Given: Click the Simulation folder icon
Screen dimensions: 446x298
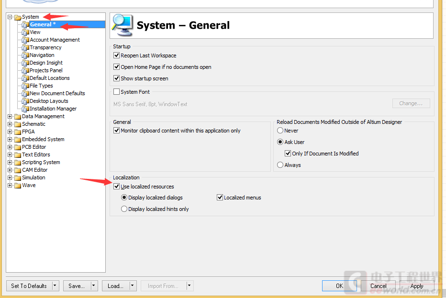Looking at the screenshot, I should pos(18,178).
